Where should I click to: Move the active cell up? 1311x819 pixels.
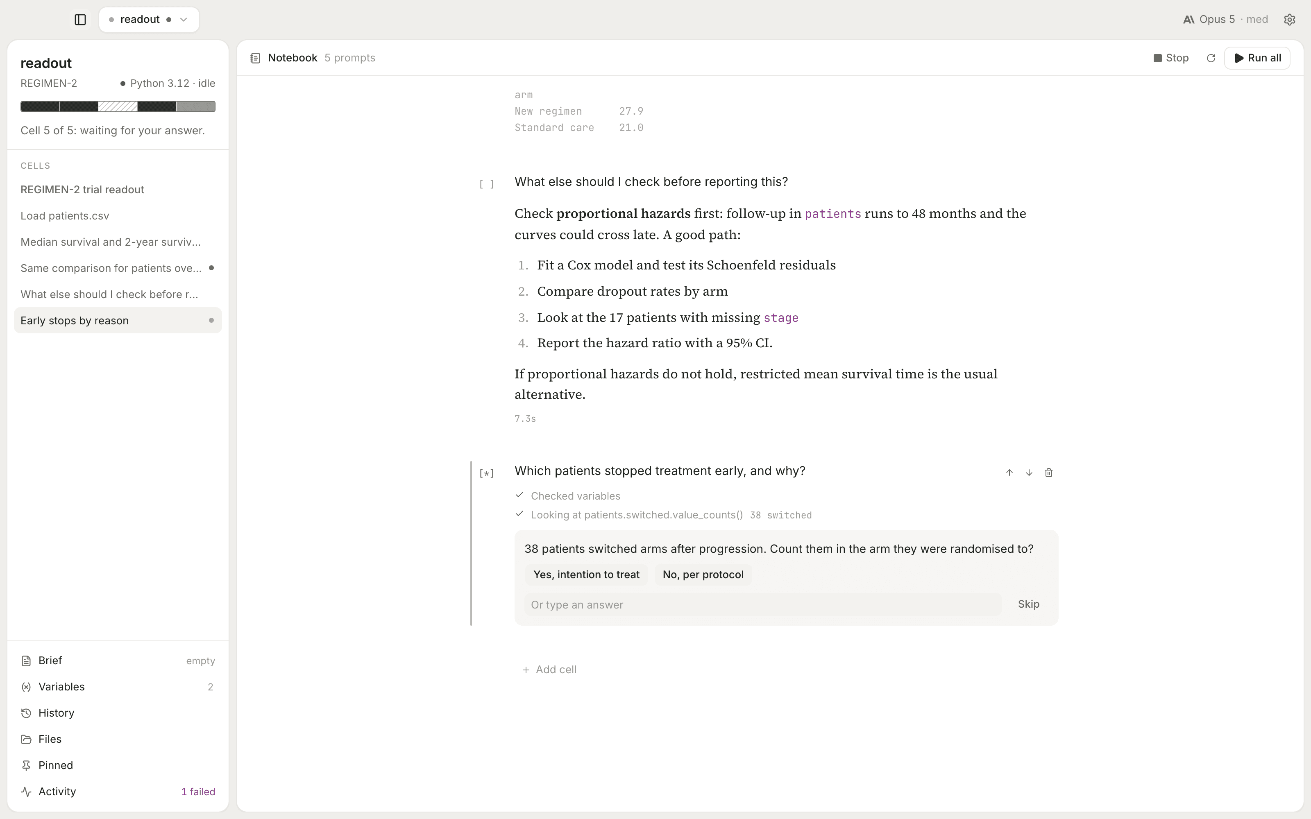point(1009,472)
